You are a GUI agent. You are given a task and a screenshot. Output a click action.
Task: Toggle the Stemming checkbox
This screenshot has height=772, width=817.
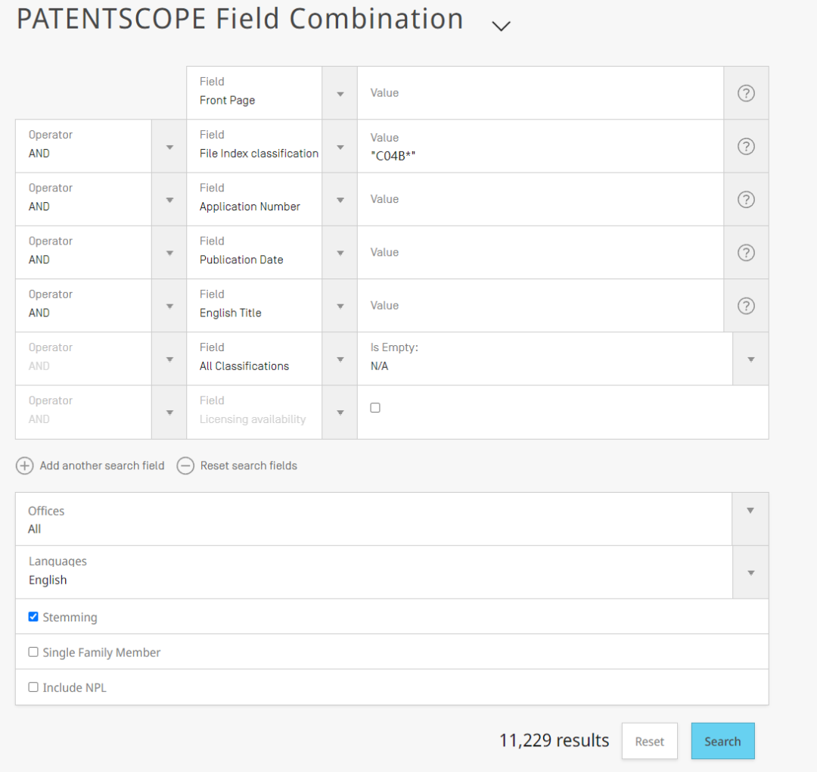pos(33,617)
